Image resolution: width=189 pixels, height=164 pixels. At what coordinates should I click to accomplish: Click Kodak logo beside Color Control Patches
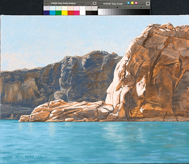click(94, 3)
